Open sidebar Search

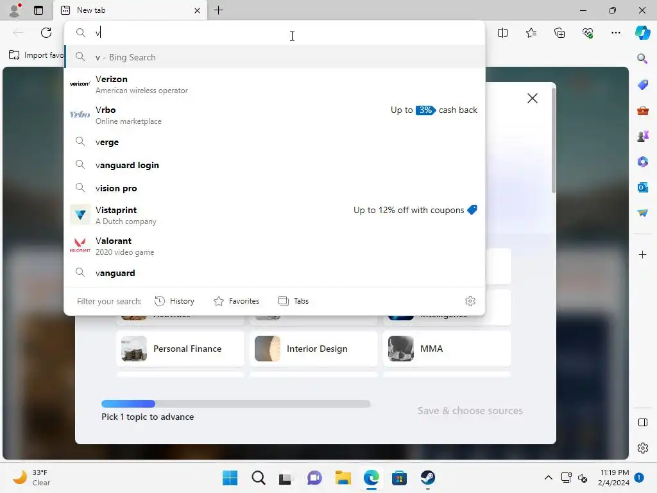(642, 58)
